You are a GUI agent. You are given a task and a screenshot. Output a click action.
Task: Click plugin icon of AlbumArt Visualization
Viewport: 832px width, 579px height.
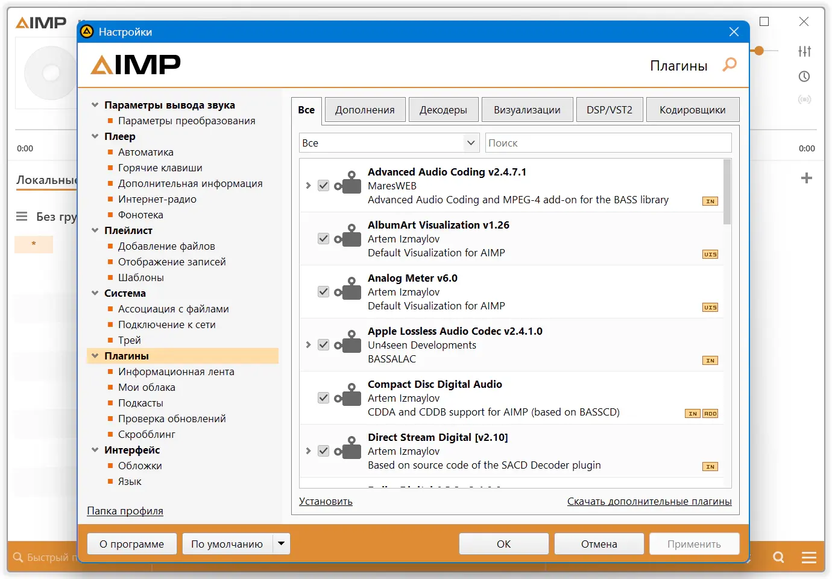click(348, 236)
